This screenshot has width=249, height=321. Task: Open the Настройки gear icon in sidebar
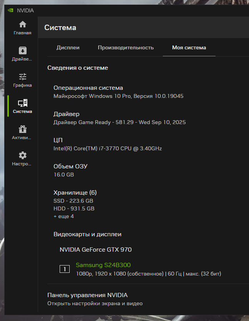[x=22, y=155]
